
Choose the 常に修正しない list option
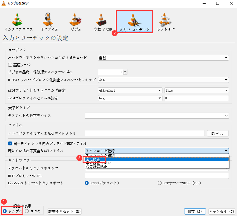click(157, 163)
